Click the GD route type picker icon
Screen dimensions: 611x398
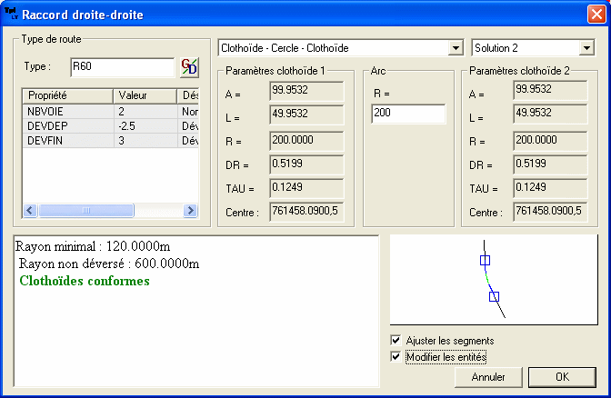[x=189, y=68]
